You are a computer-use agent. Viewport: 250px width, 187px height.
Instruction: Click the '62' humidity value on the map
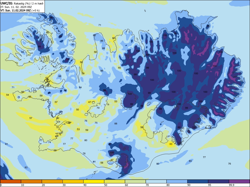click(58, 118)
